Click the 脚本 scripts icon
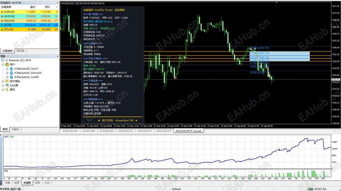Image resolution: width=341 pixels, height=191 pixels. coord(7,90)
